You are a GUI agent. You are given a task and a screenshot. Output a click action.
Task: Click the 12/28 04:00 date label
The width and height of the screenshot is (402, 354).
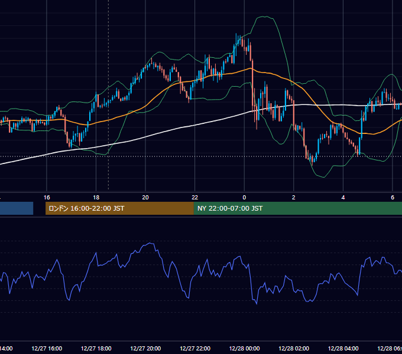point(343,349)
